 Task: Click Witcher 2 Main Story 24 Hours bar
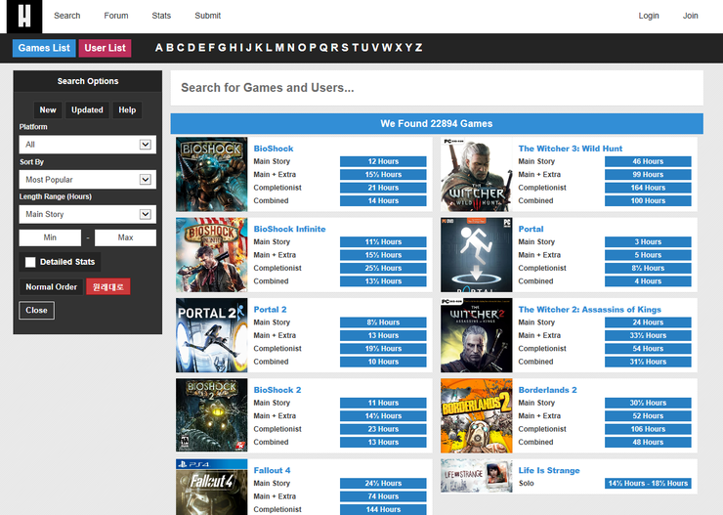coord(648,322)
